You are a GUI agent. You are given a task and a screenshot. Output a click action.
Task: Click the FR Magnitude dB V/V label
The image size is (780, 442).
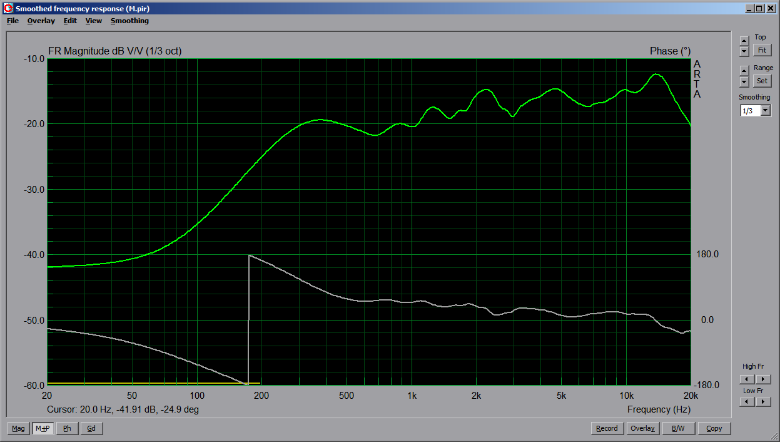point(114,51)
